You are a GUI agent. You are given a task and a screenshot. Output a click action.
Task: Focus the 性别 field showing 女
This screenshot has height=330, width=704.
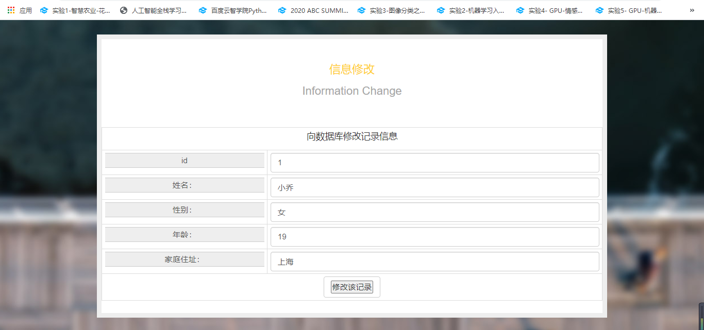click(x=434, y=212)
